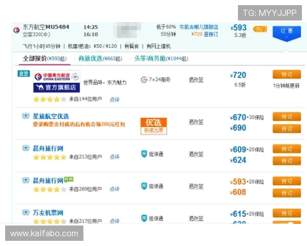Click medal icon beside 晨舟旅行网 特惠
This screenshot has height=246, width=307.
tap(26, 180)
